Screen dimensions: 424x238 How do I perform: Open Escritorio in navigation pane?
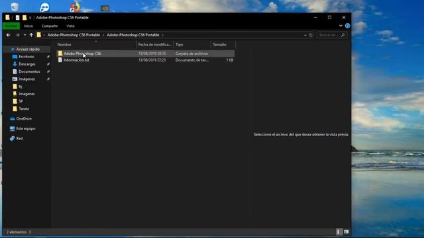click(x=26, y=57)
